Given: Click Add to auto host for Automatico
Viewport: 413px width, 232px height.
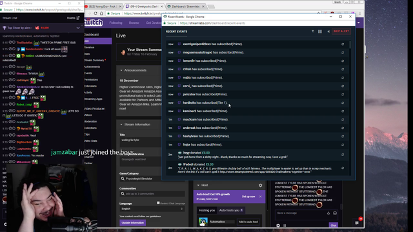Looking at the screenshot, I should click(x=248, y=222).
